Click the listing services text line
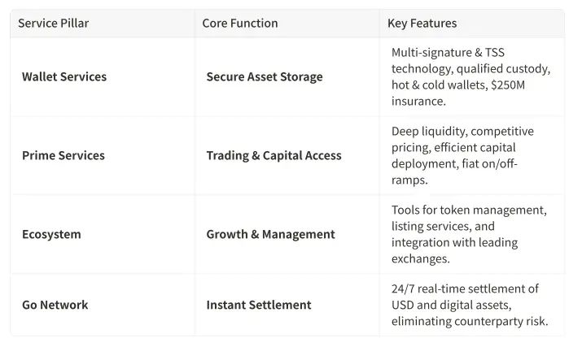This screenshot has height=347, width=582. pos(443,226)
